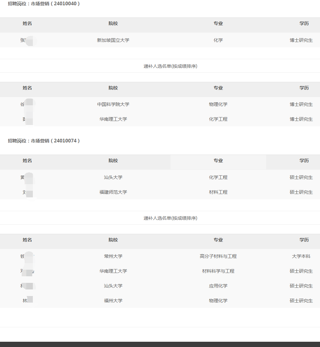Image resolution: width=320 pixels, height=347 pixels.
Task: Click the 材料科学与工程 major cell
Action: click(x=218, y=271)
